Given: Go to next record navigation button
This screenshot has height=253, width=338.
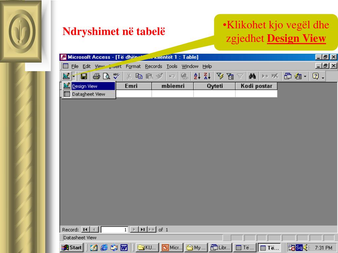Looking at the screenshot, I should pos(134,230).
